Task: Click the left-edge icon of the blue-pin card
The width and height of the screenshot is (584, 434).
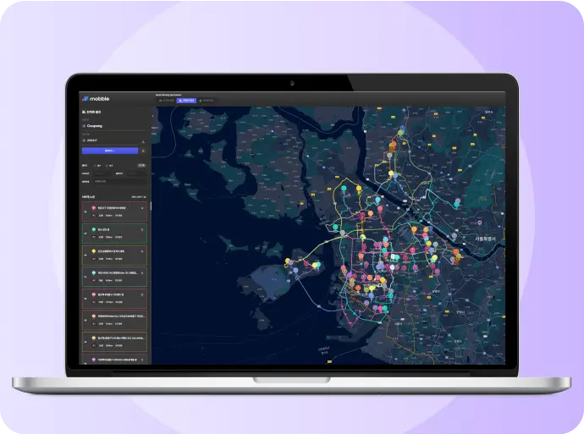Action: point(85,277)
